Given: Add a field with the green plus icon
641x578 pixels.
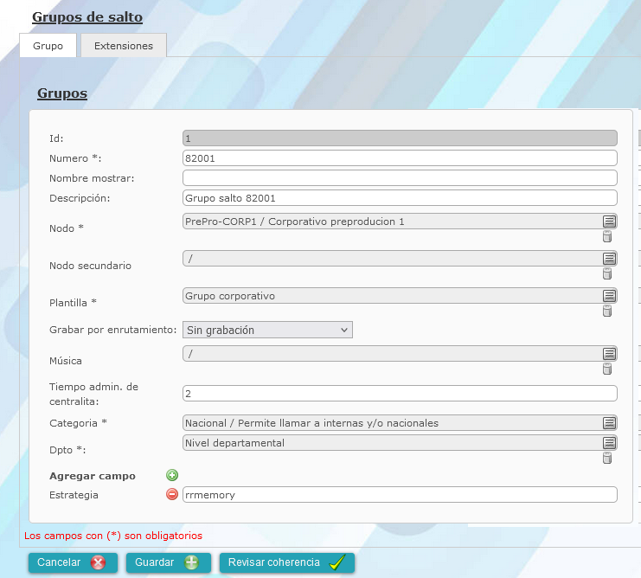Looking at the screenshot, I should coord(172,475).
